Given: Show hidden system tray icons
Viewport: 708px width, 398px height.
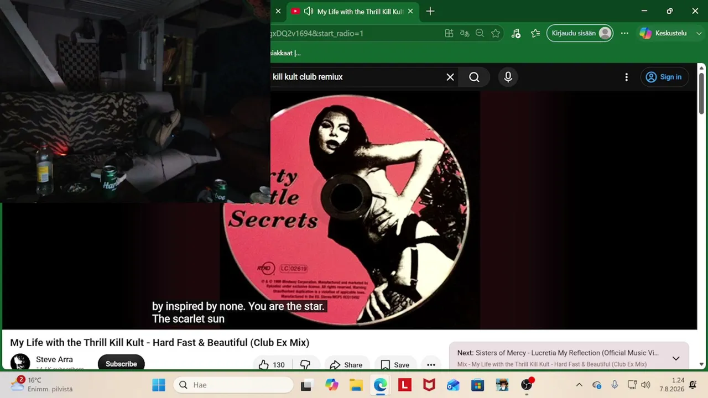Looking at the screenshot, I should [x=579, y=385].
